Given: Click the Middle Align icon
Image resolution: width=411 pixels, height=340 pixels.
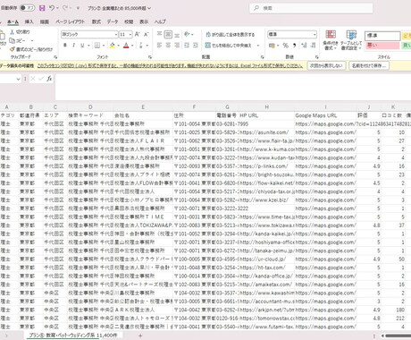Looking at the screenshot, I should (168, 35).
